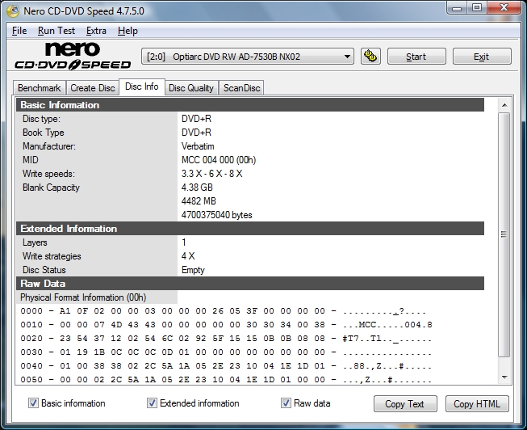
Task: Click the capacity value 4482 MB
Action: pos(199,201)
